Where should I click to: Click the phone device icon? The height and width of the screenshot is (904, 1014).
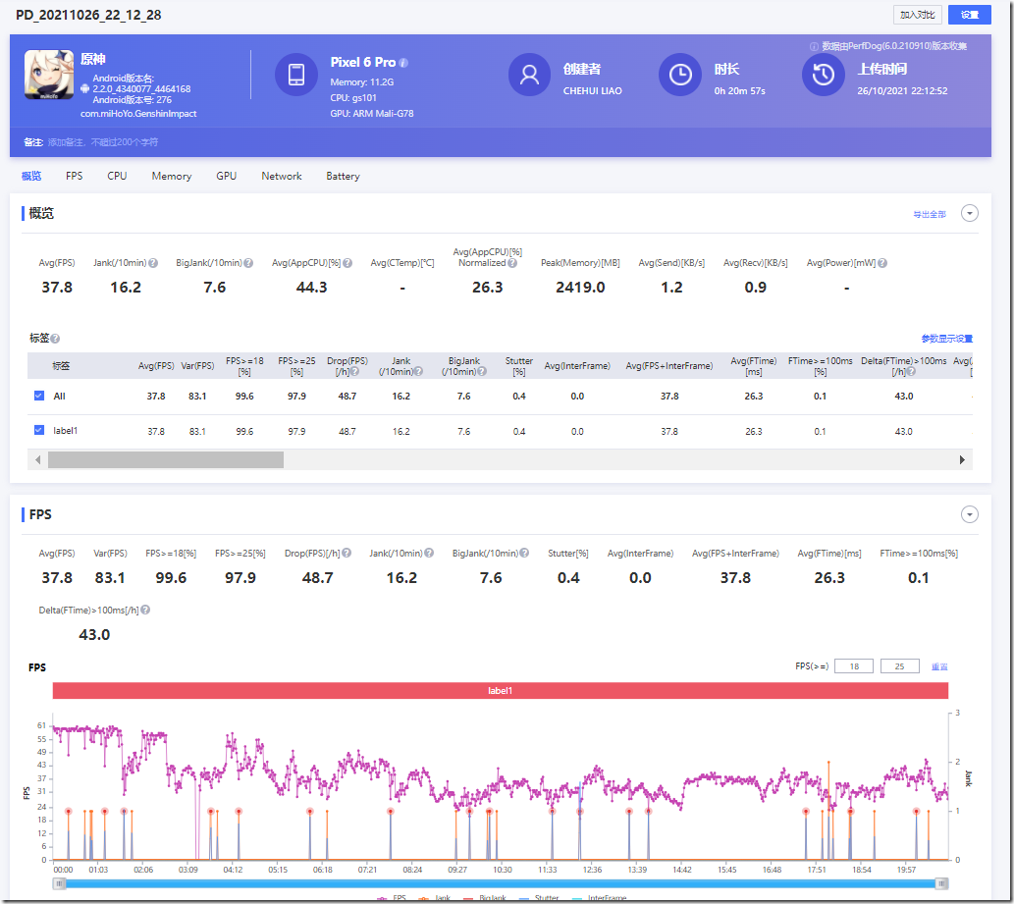click(x=295, y=75)
